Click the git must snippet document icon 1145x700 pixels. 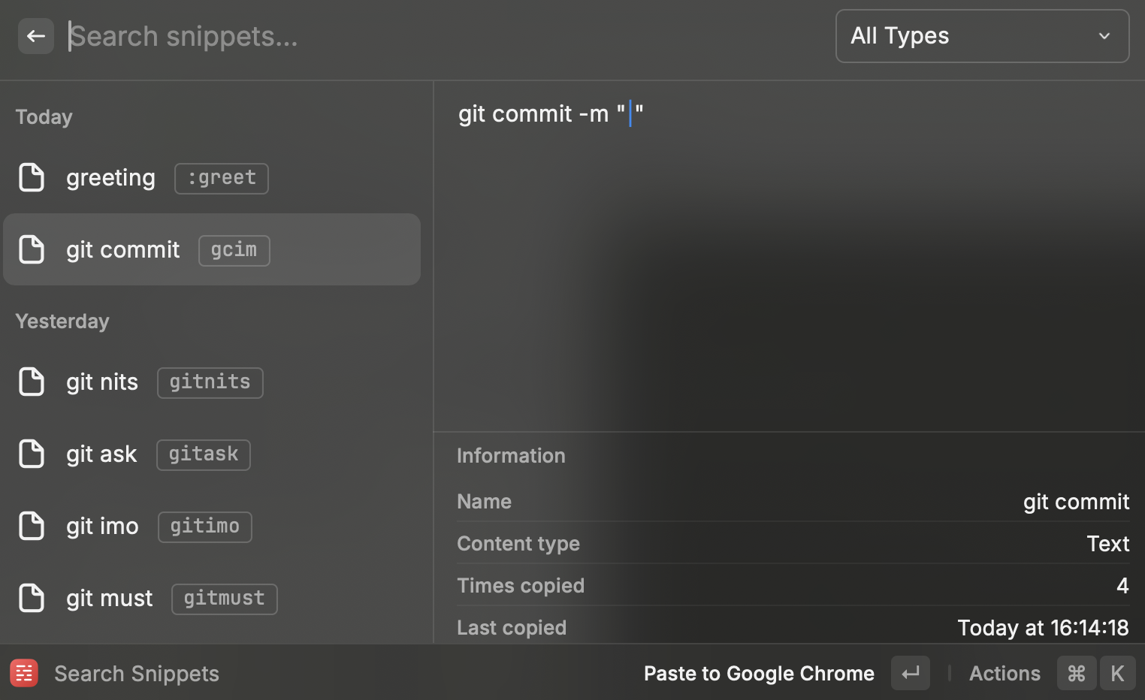tap(32, 598)
